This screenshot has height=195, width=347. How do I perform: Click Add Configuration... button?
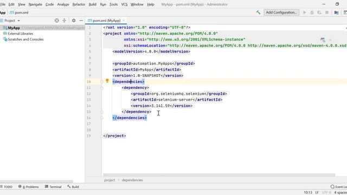(x=281, y=12)
